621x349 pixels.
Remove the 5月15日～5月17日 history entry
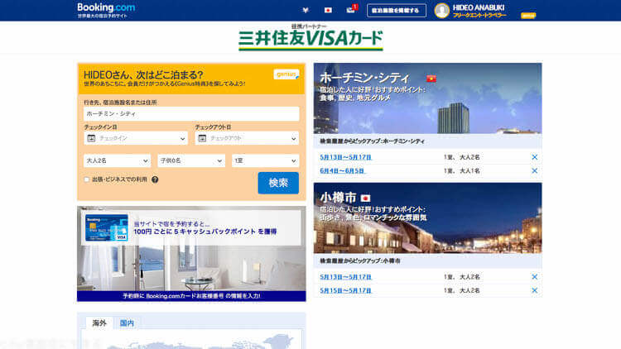(x=534, y=290)
